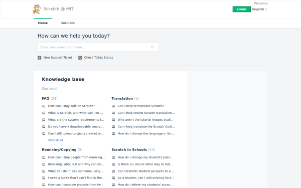Open 'Can I help to translate Scratch?' article
The height and width of the screenshot is (188, 301).
(x=141, y=106)
